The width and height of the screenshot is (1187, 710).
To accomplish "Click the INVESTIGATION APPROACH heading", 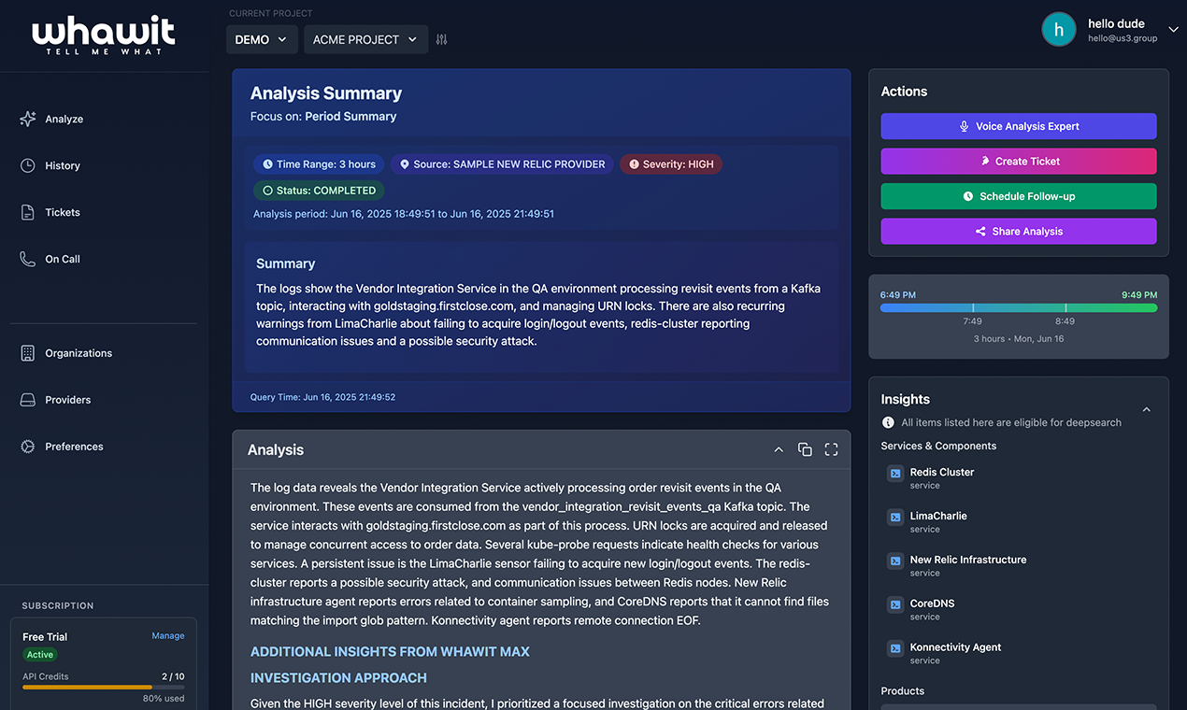I will click(x=338, y=678).
